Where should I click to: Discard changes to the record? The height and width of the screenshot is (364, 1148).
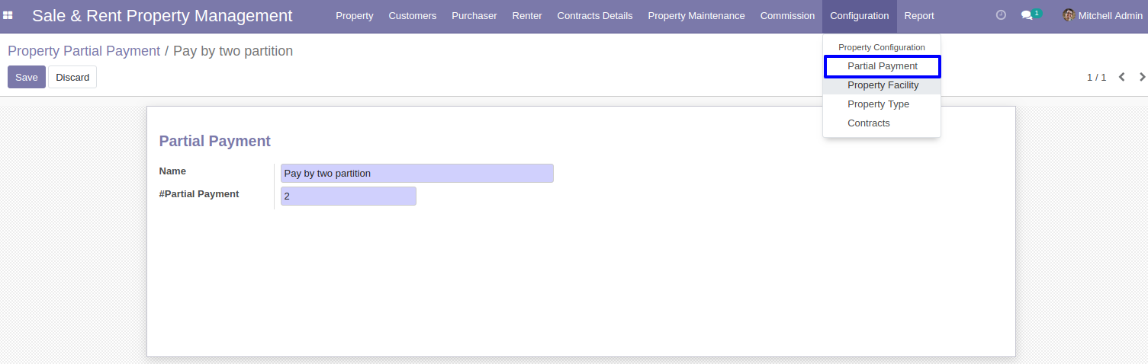[72, 77]
